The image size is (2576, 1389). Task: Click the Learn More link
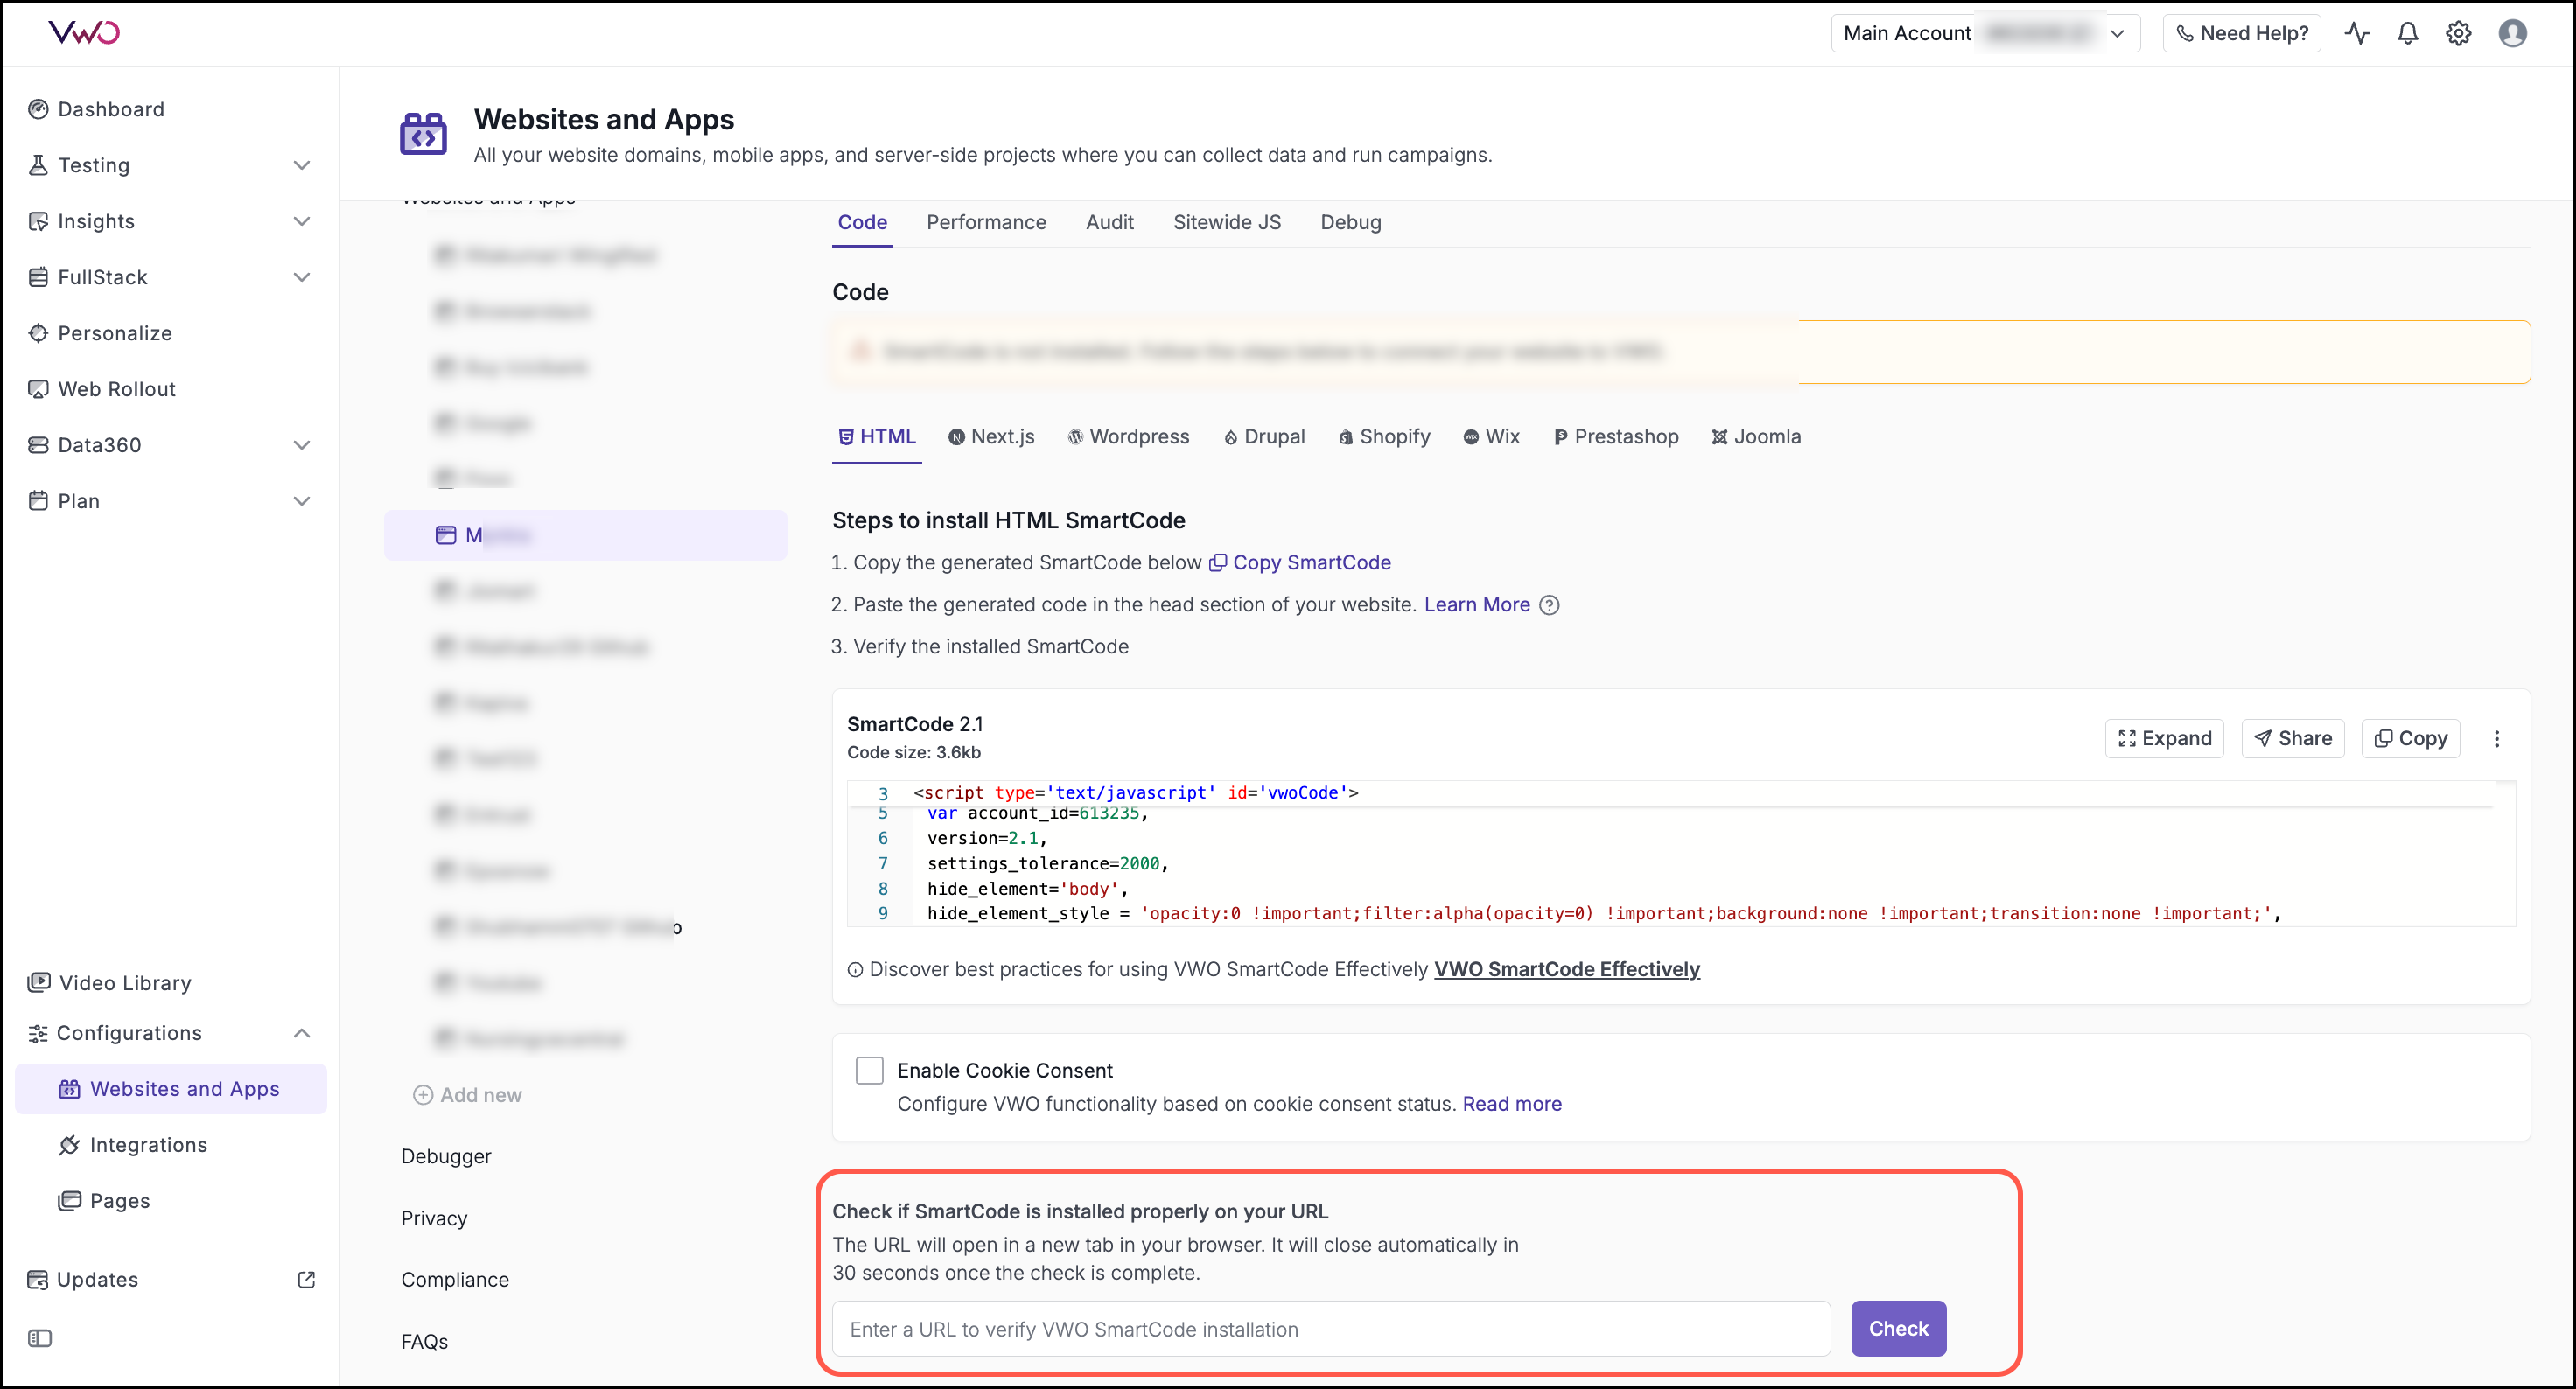coord(1477,604)
